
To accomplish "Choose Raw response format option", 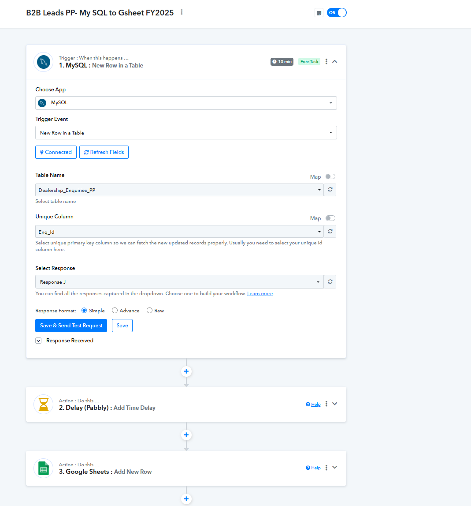I will pyautogui.click(x=149, y=311).
